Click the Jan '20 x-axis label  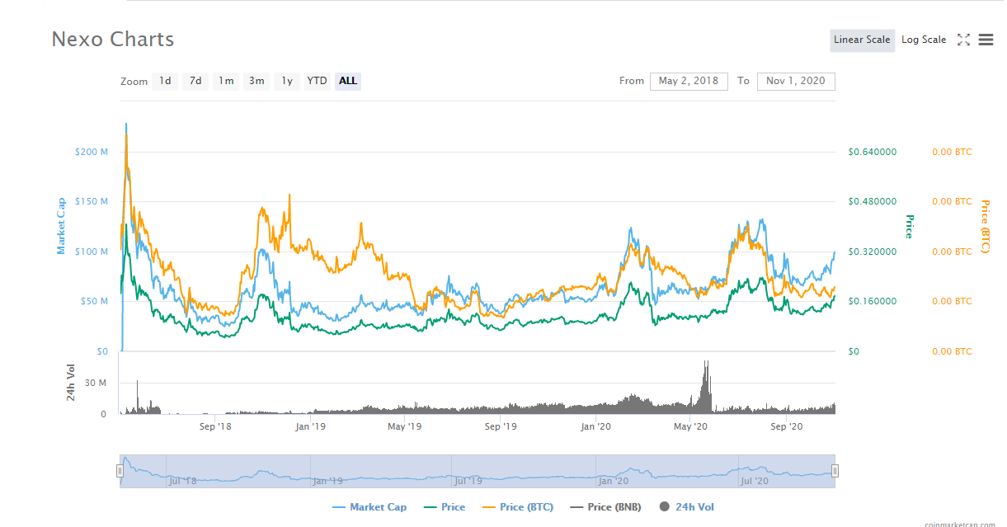coord(595,426)
